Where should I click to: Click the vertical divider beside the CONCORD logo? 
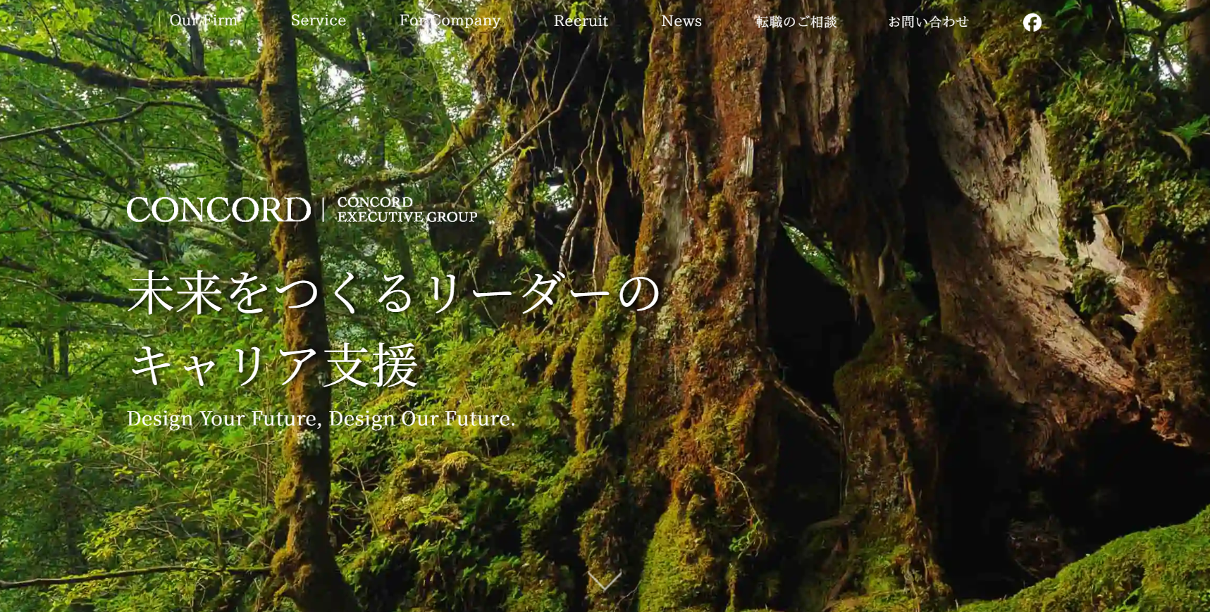pos(323,210)
